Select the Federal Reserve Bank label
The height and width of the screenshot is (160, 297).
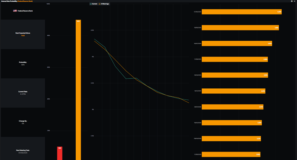(x=25, y=11)
